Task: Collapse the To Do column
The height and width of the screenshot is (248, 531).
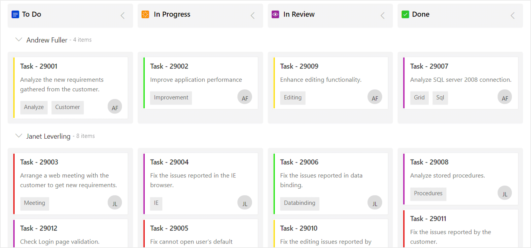Action: [x=123, y=15]
